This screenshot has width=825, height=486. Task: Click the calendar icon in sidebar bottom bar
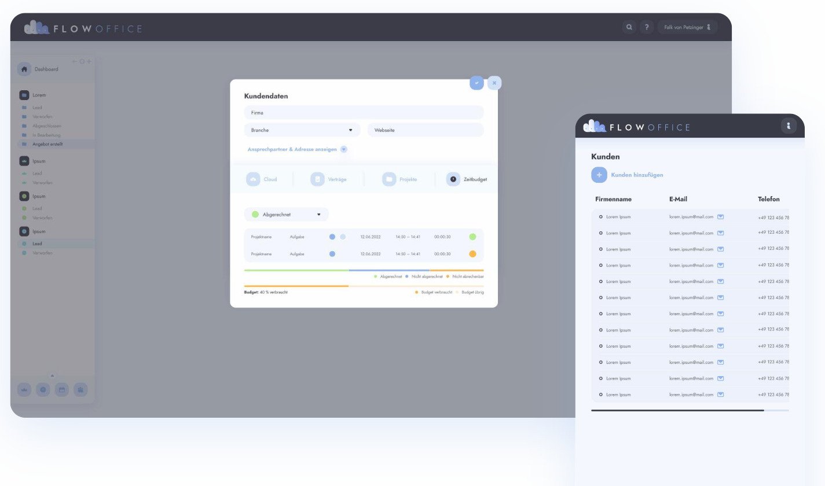coord(62,390)
